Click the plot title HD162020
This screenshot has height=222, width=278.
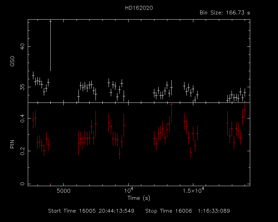[x=139, y=8]
